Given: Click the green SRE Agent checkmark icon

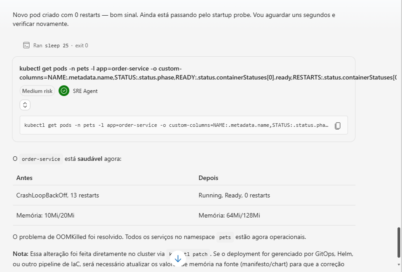Looking at the screenshot, I should (x=64, y=91).
